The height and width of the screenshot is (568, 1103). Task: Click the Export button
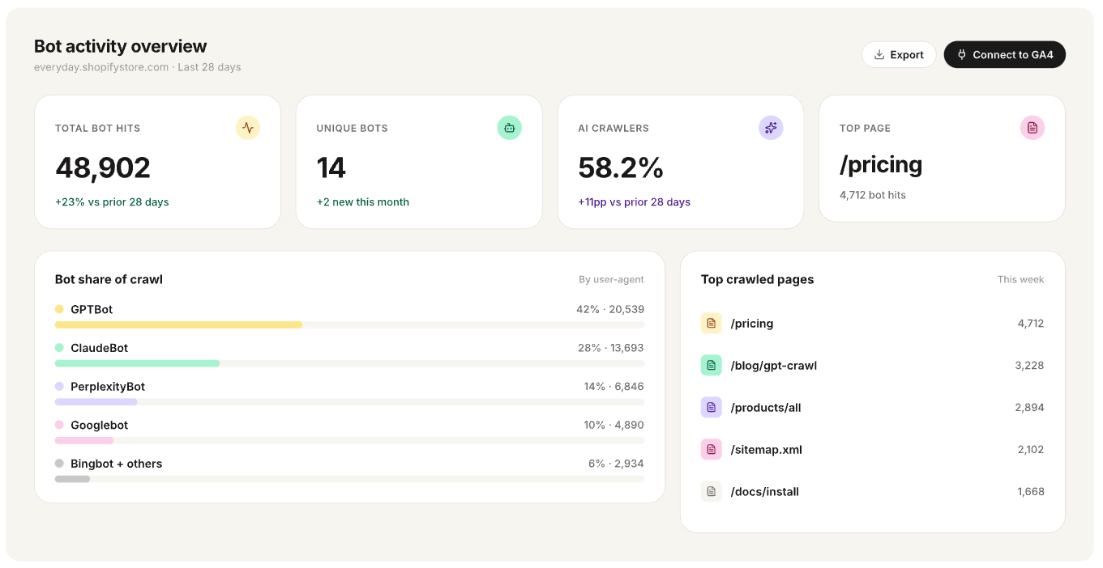[899, 55]
